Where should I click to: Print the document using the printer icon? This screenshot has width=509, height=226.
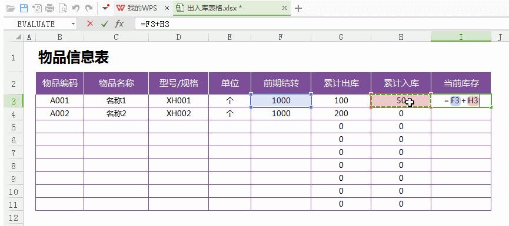(49, 8)
